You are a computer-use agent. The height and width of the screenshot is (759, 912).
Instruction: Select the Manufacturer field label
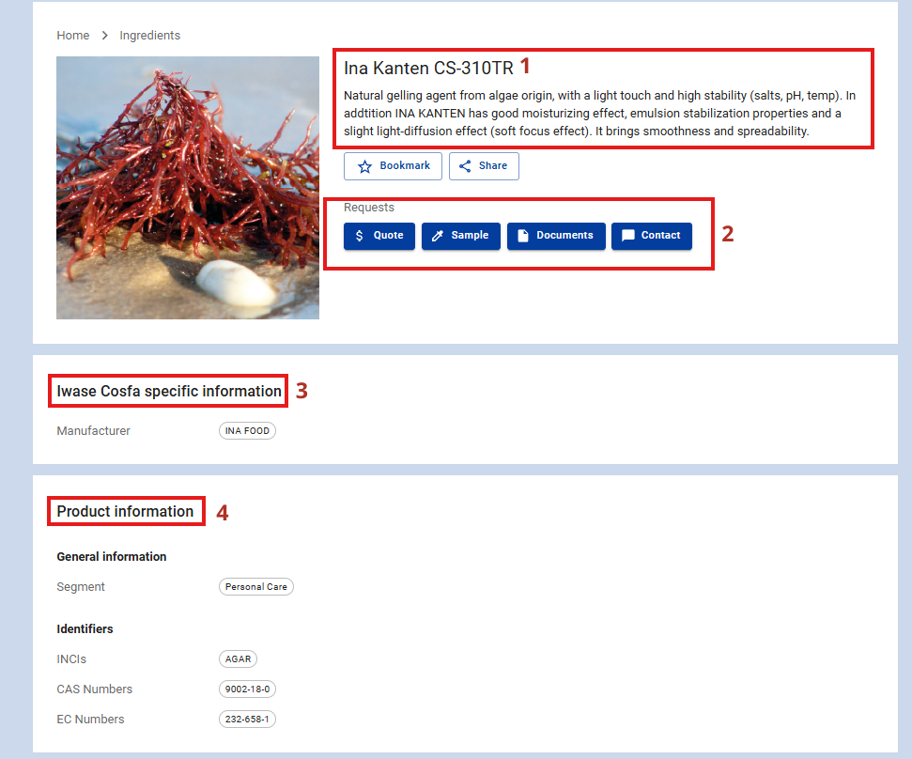pos(93,431)
